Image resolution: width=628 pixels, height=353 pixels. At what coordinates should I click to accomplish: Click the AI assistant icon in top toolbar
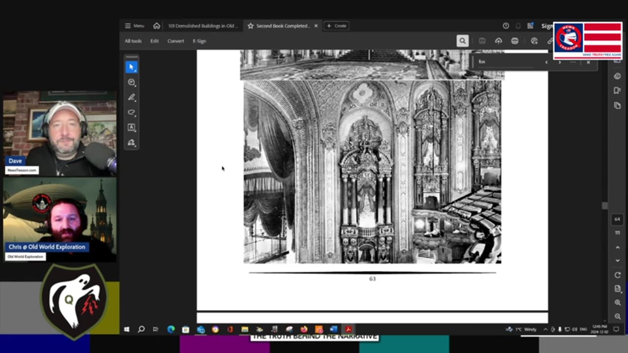coord(534,41)
